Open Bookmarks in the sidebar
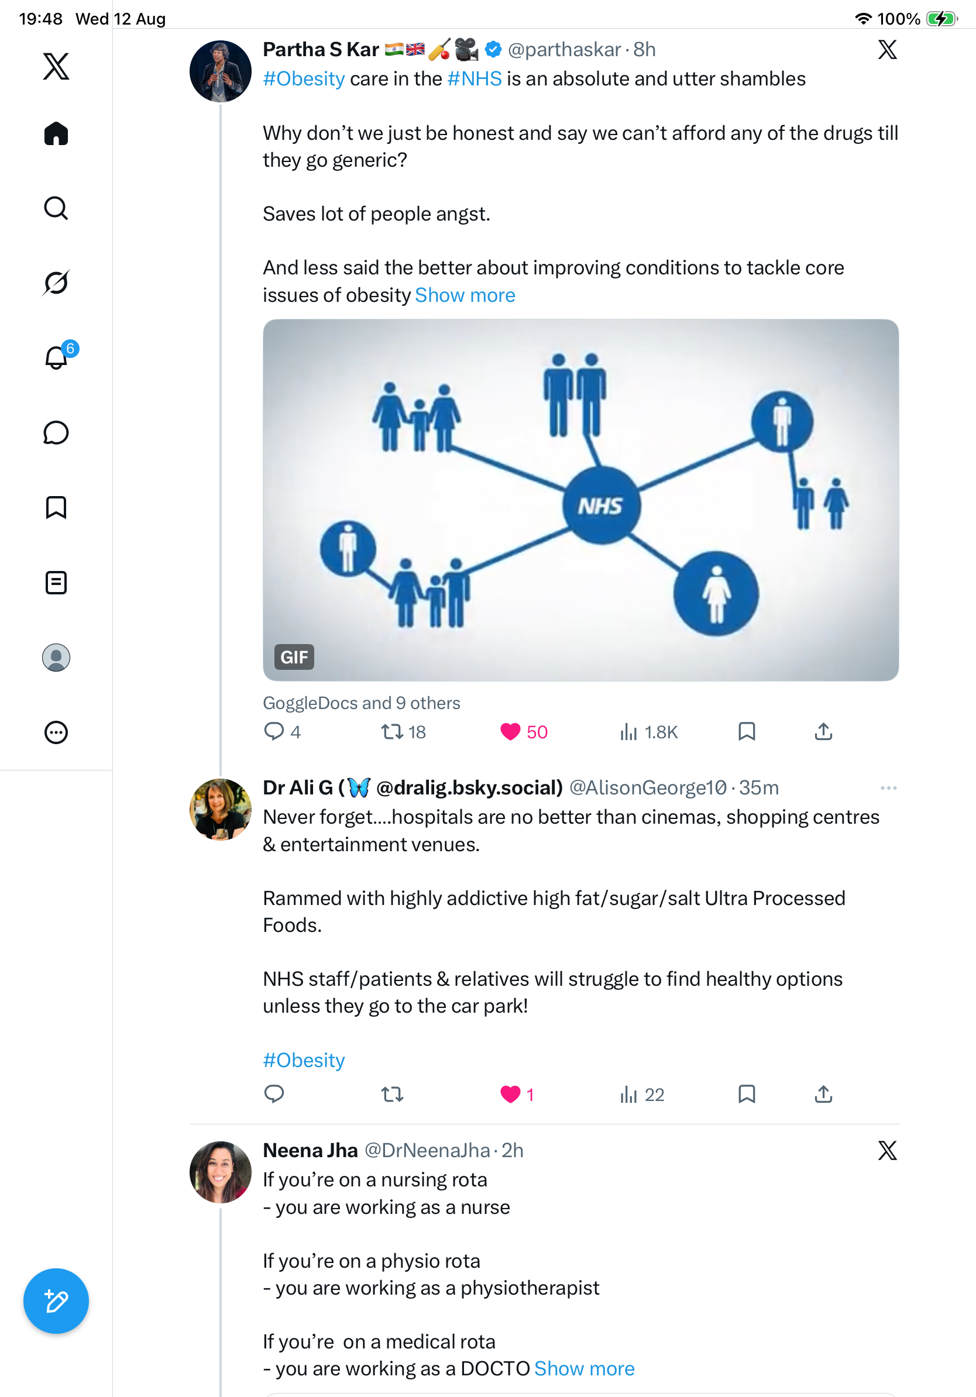 click(x=56, y=507)
